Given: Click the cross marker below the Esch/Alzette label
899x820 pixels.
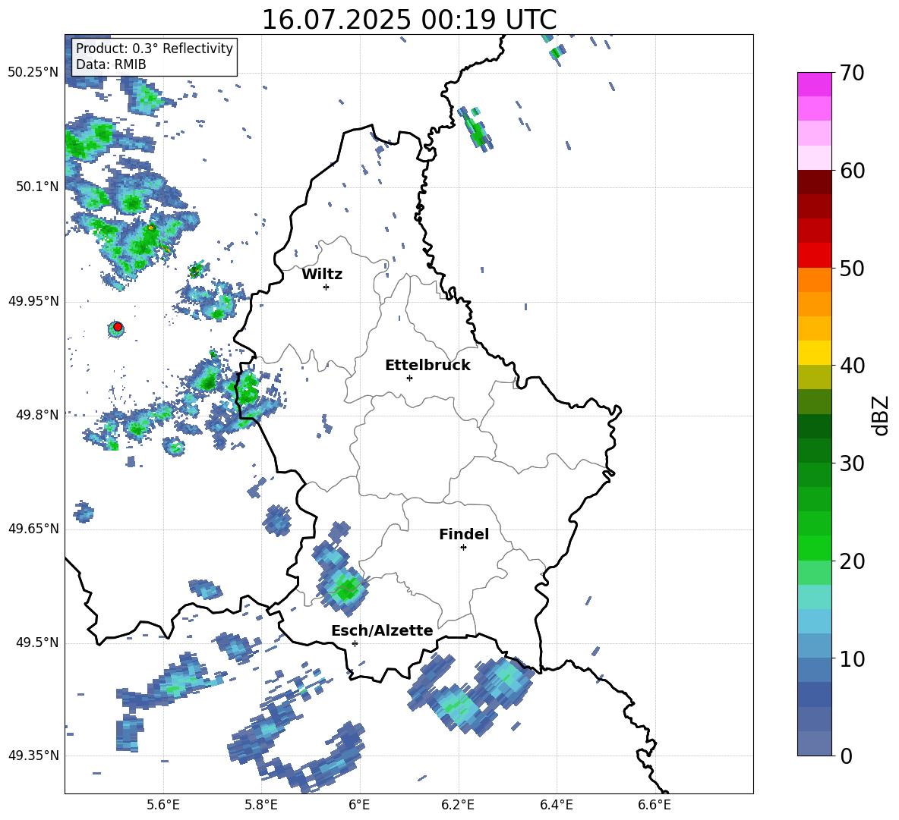Looking at the screenshot, I should coord(355,643).
